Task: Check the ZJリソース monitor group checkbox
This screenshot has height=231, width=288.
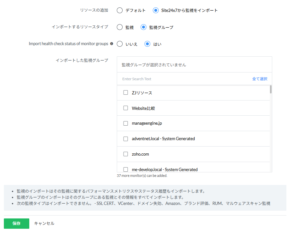Action: click(x=125, y=92)
